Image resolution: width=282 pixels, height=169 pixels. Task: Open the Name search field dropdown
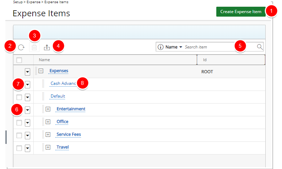(174, 47)
